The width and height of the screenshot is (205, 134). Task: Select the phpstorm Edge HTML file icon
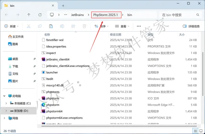click(44, 105)
